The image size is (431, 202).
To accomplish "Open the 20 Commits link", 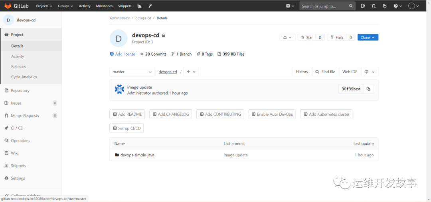I will (x=153, y=54).
